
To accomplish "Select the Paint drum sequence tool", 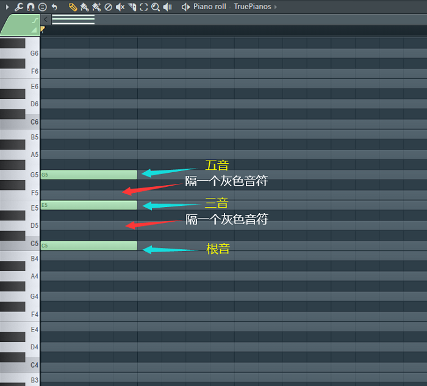I will coord(96,7).
